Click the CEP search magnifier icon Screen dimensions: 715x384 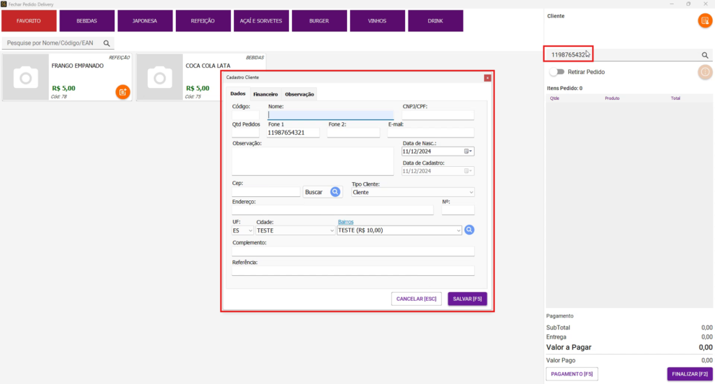pos(335,191)
